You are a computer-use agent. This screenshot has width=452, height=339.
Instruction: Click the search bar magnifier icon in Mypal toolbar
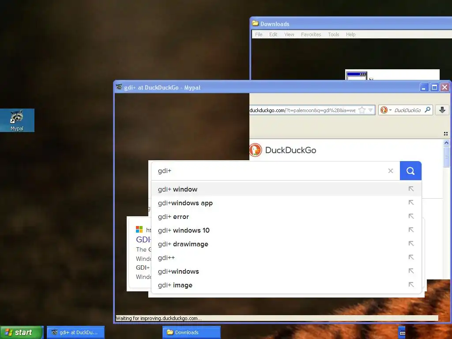coord(427,110)
